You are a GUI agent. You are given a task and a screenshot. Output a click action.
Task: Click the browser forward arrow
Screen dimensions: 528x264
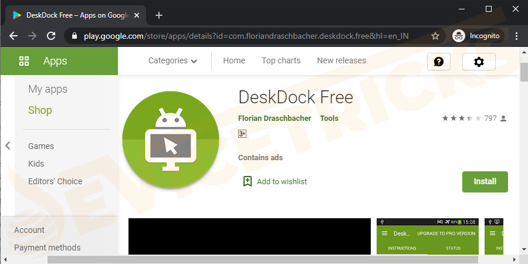pos(32,36)
